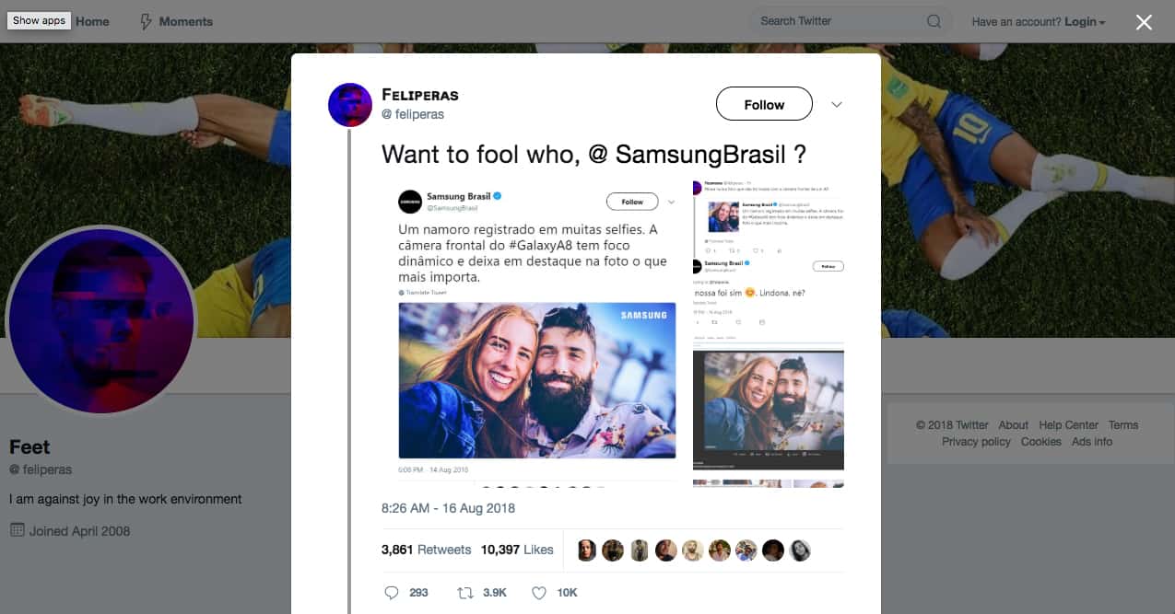Focus the Search Twitter field
The image size is (1175, 614).
tap(834, 21)
